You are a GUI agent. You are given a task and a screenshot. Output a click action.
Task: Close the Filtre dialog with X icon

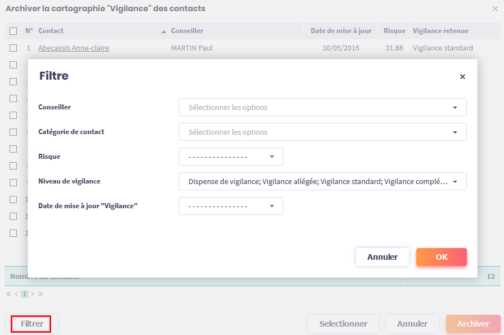(x=462, y=77)
